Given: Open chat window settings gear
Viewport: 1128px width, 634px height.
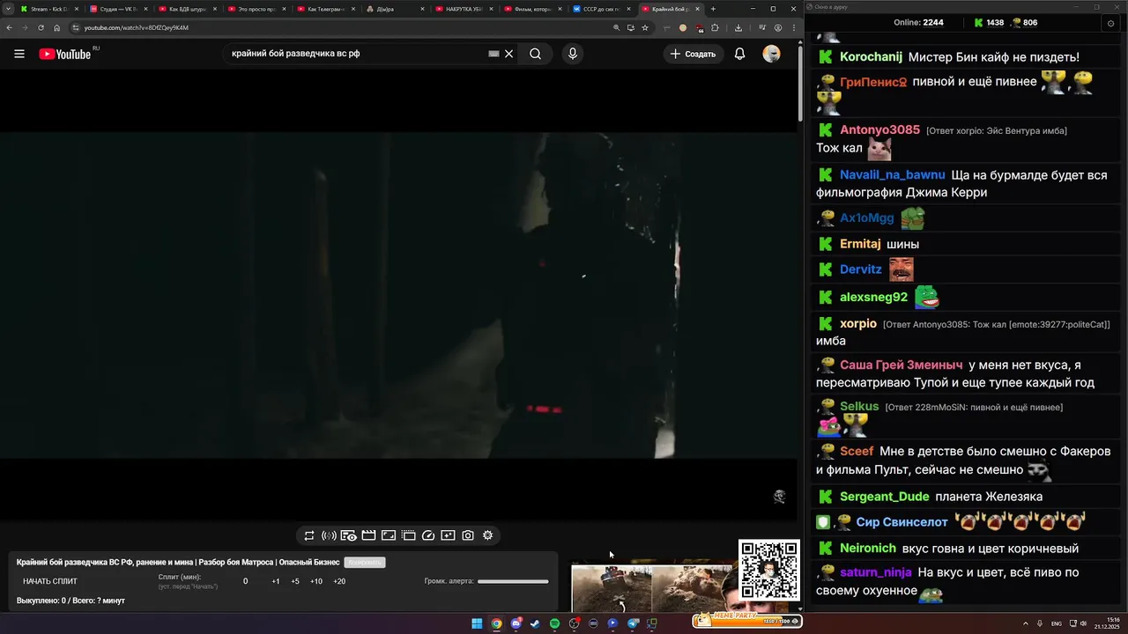Looking at the screenshot, I should 1110,23.
